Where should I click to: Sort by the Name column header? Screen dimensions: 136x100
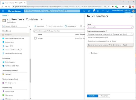click(x=40, y=35)
